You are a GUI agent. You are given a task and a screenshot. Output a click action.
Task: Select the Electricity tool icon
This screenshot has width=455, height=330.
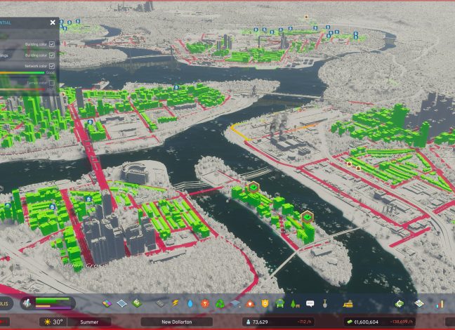(x=176, y=303)
